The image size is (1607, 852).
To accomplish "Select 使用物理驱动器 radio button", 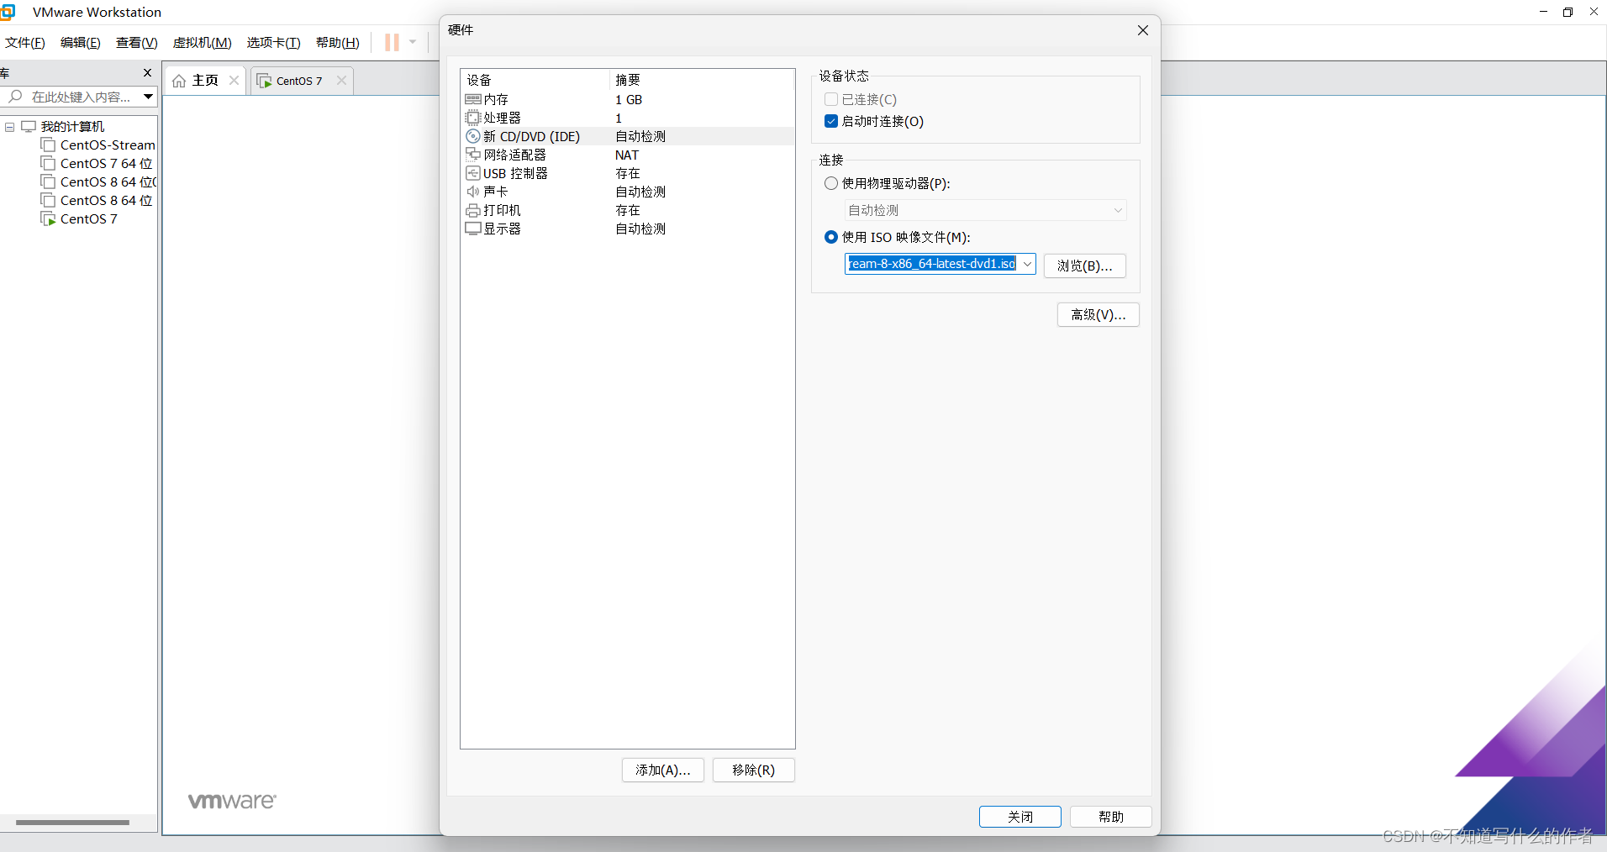I will pos(831,183).
